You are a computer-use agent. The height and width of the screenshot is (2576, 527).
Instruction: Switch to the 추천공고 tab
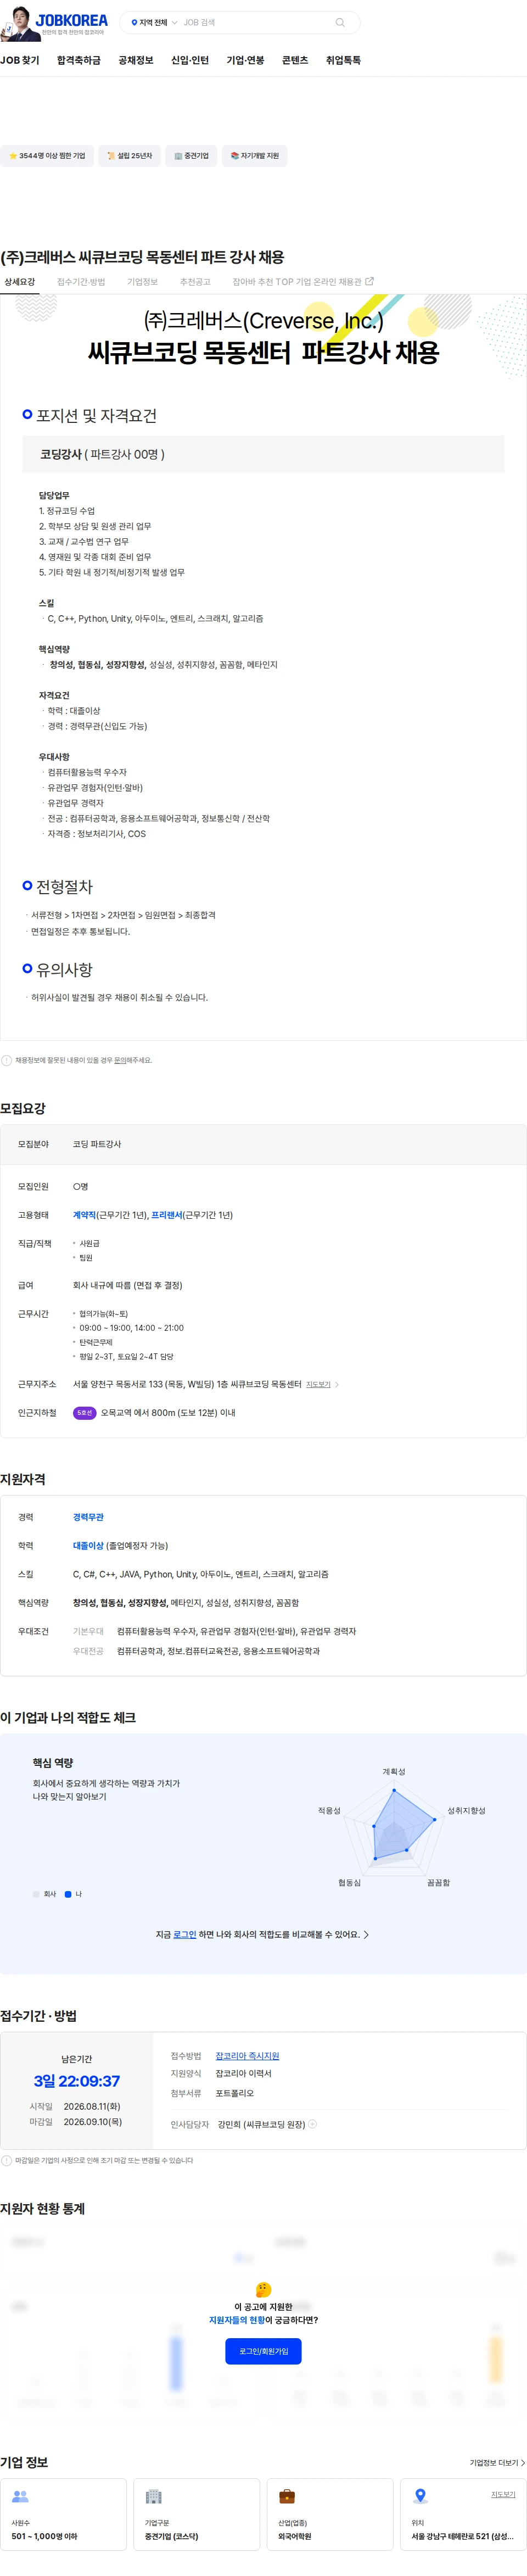pyautogui.click(x=195, y=282)
